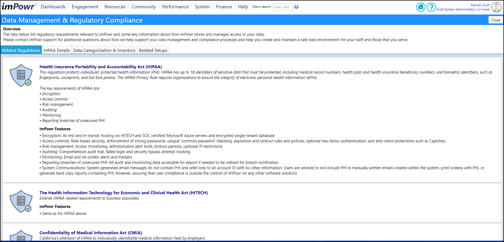
Task: Click the 'Encryption: At-rest and in-transit' feature line
Action: 157,136
